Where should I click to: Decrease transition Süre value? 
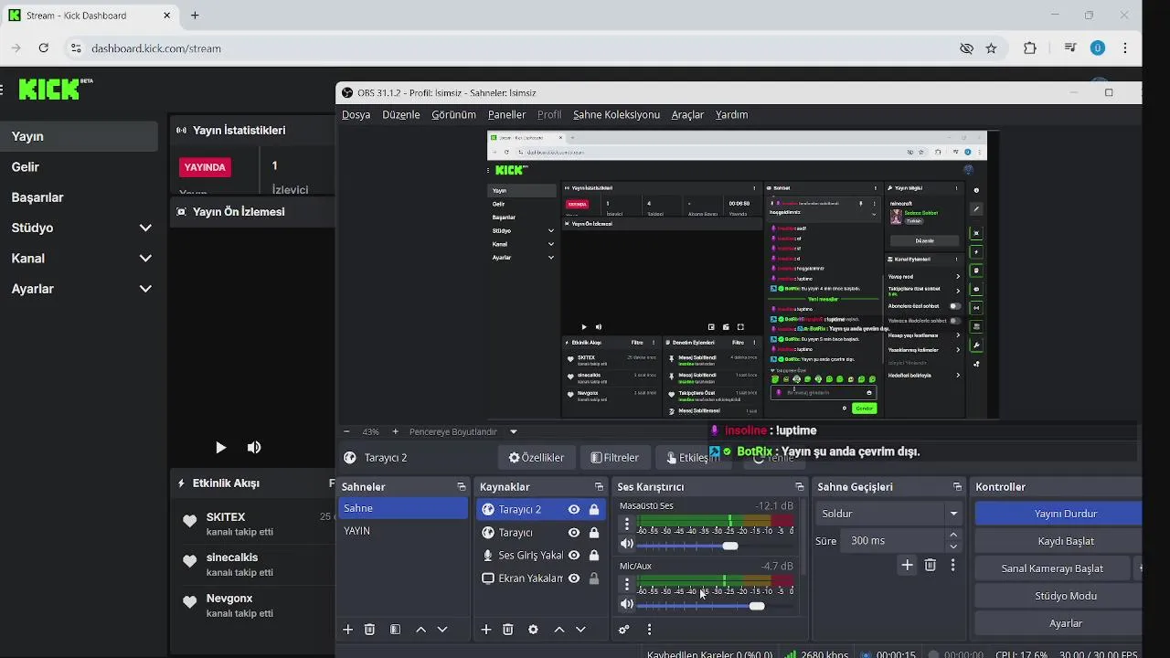[x=953, y=547]
